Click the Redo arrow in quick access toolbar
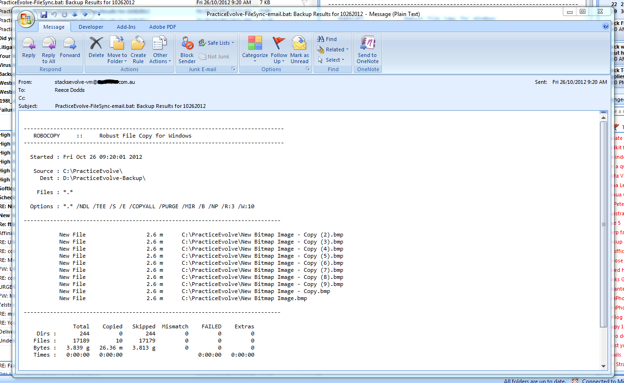The width and height of the screenshot is (624, 383). (x=65, y=15)
